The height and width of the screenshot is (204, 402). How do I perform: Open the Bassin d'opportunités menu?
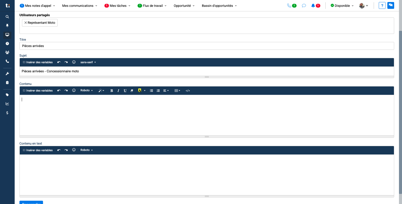219,6
